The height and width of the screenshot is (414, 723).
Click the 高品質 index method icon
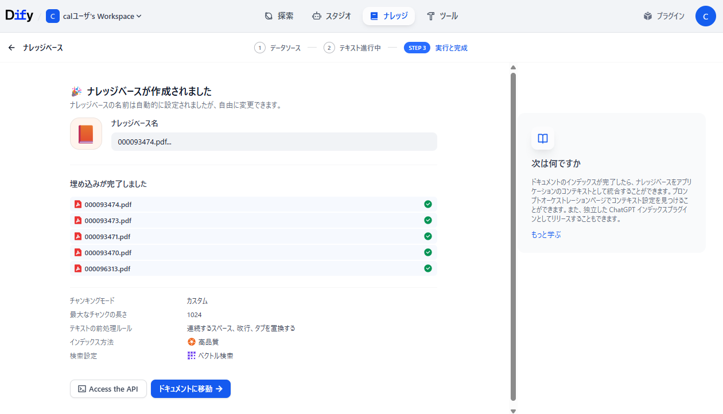(x=192, y=342)
